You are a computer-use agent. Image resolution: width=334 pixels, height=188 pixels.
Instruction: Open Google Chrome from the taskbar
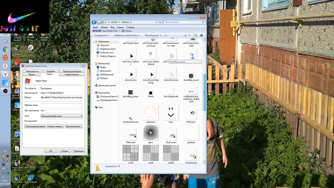[x=5, y=50]
